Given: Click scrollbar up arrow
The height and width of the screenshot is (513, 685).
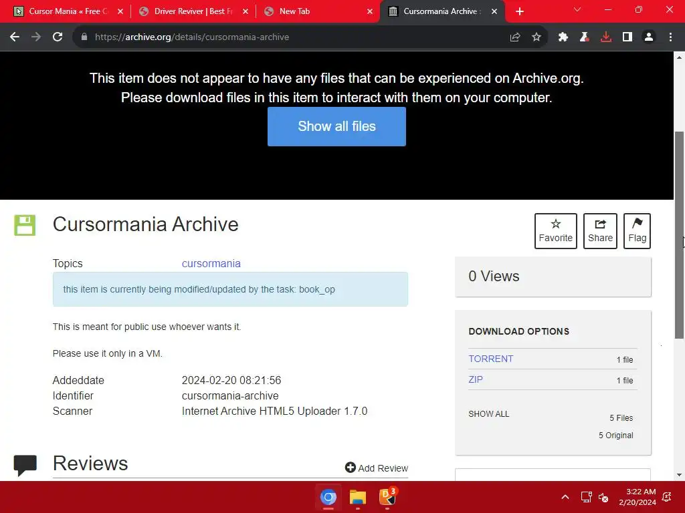Looking at the screenshot, I should 680,57.
